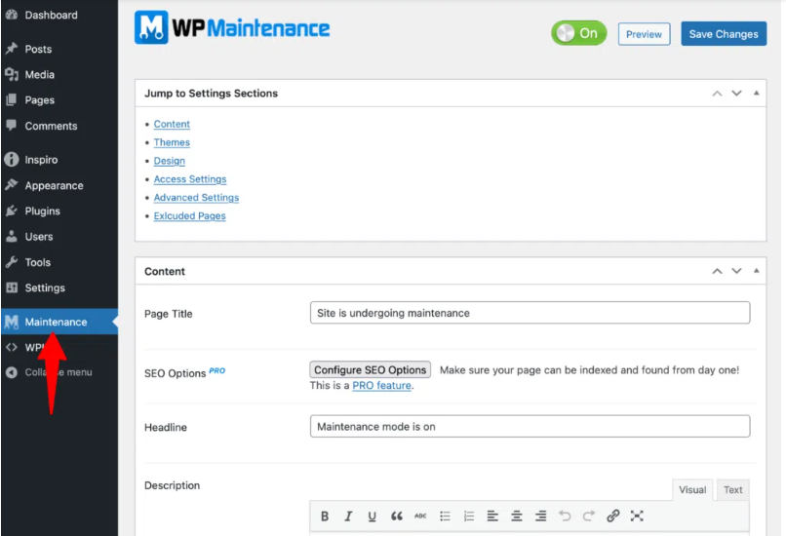Toggle bold formatting in description editor
This screenshot has width=786, height=536.
pos(325,517)
